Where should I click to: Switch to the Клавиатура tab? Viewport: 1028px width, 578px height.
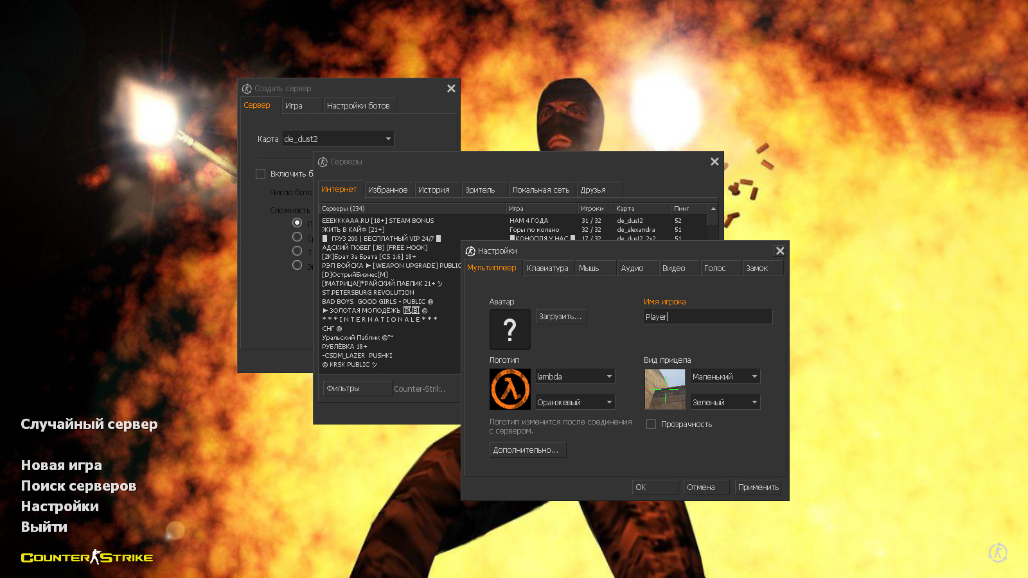547,268
